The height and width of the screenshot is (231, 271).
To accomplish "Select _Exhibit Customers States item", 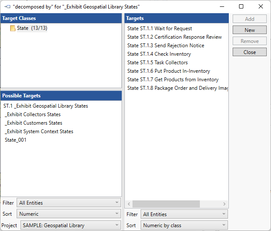I will click(x=34, y=123).
